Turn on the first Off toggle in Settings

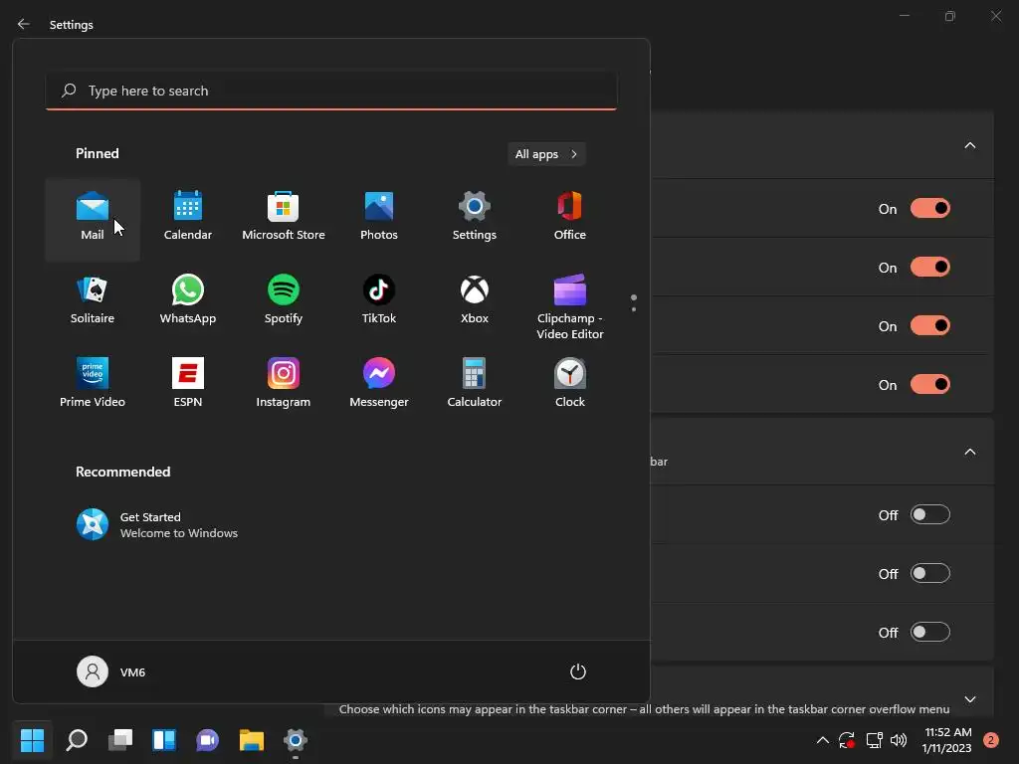(930, 515)
